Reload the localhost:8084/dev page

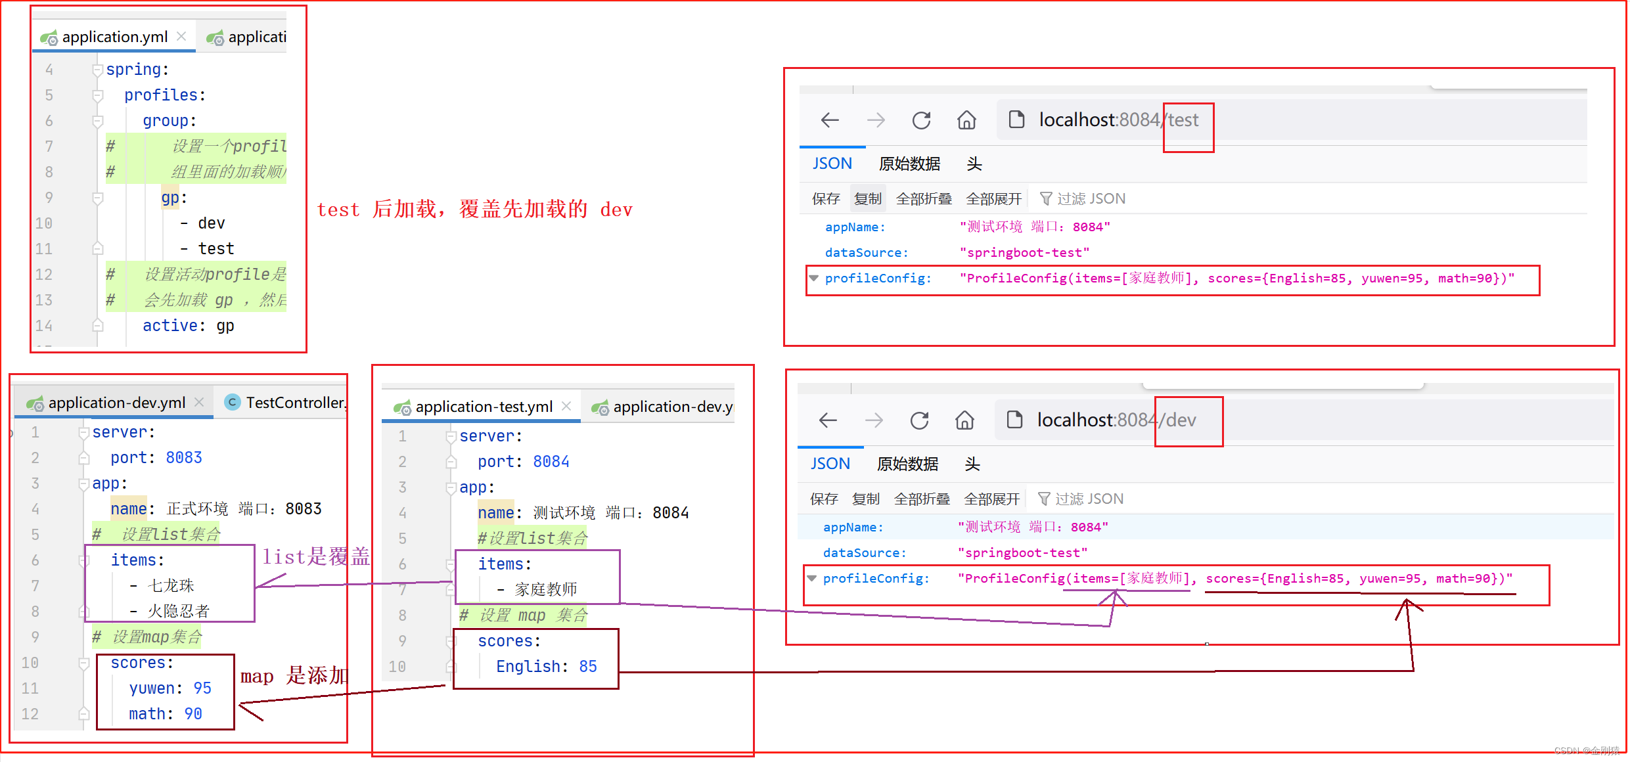tap(919, 420)
